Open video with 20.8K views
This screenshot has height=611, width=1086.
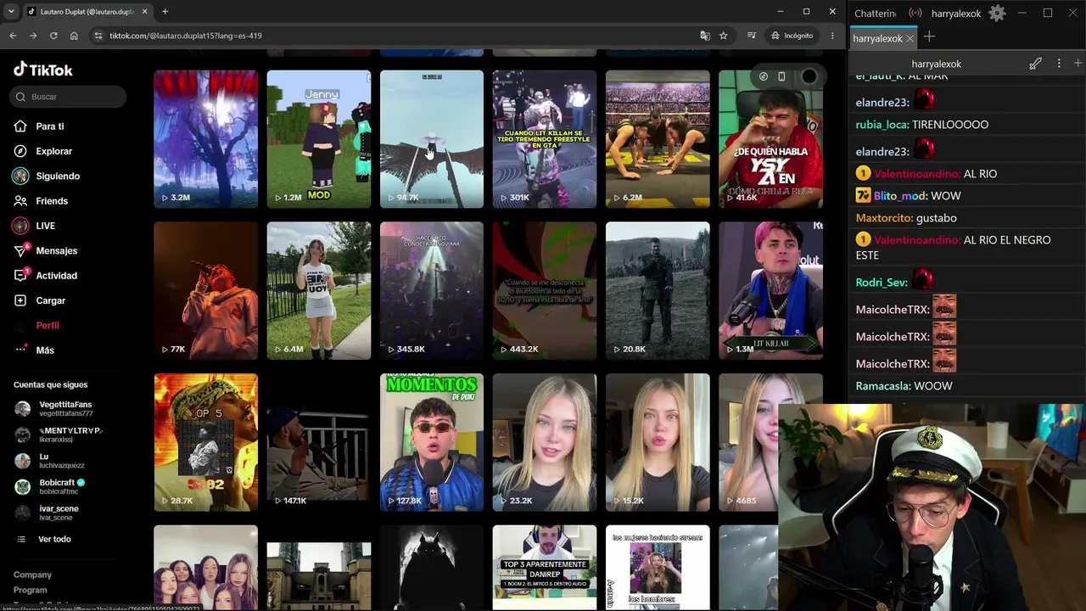tap(658, 291)
